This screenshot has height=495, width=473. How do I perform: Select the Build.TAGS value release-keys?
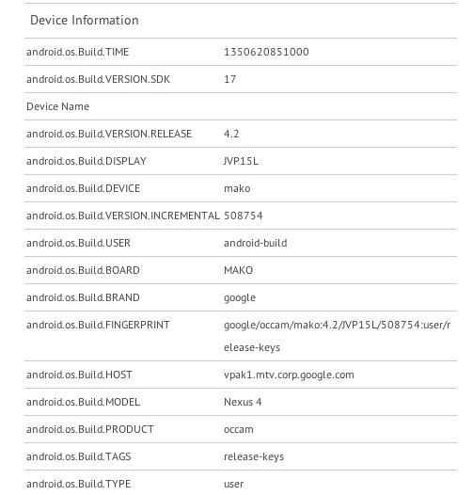(x=254, y=456)
